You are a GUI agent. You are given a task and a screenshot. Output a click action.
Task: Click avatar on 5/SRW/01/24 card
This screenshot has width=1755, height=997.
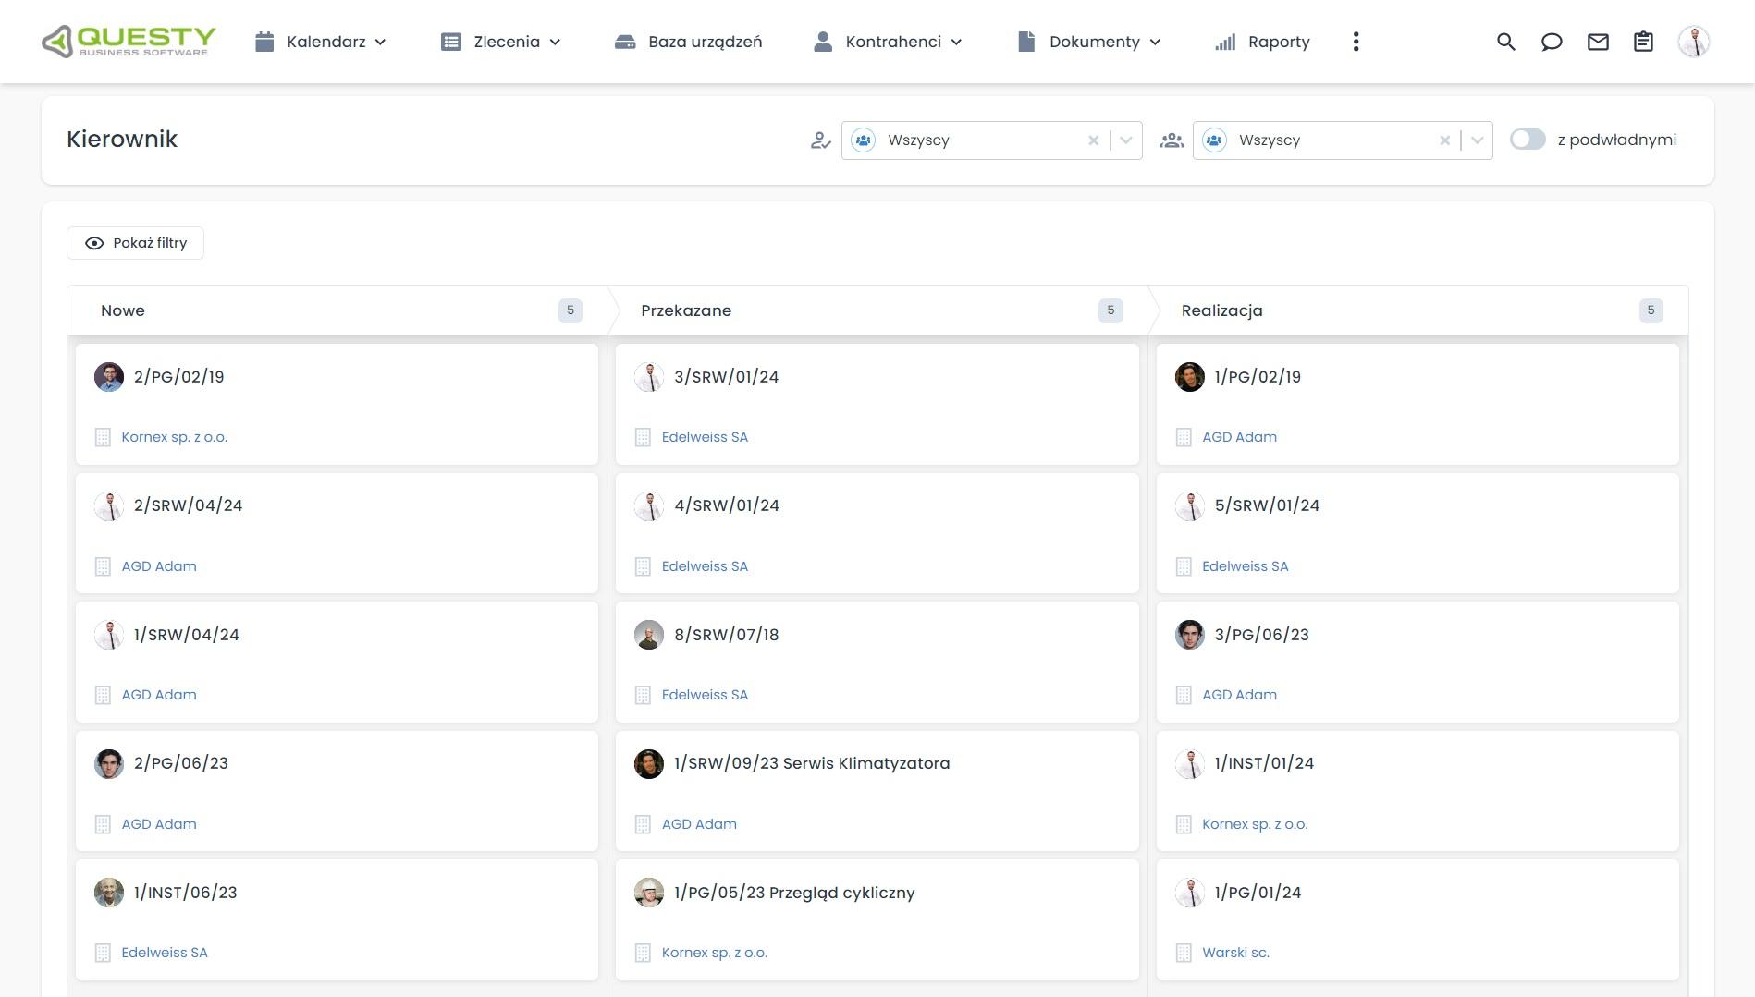click(x=1190, y=506)
